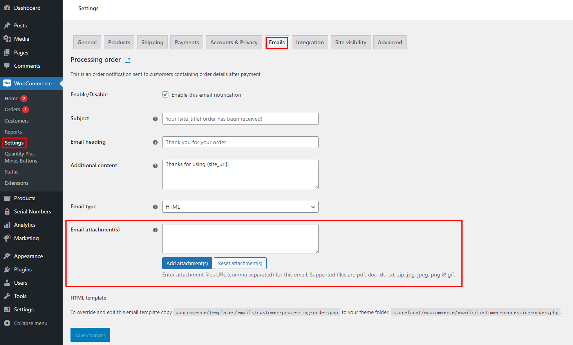Click the Email heading input field

click(240, 142)
